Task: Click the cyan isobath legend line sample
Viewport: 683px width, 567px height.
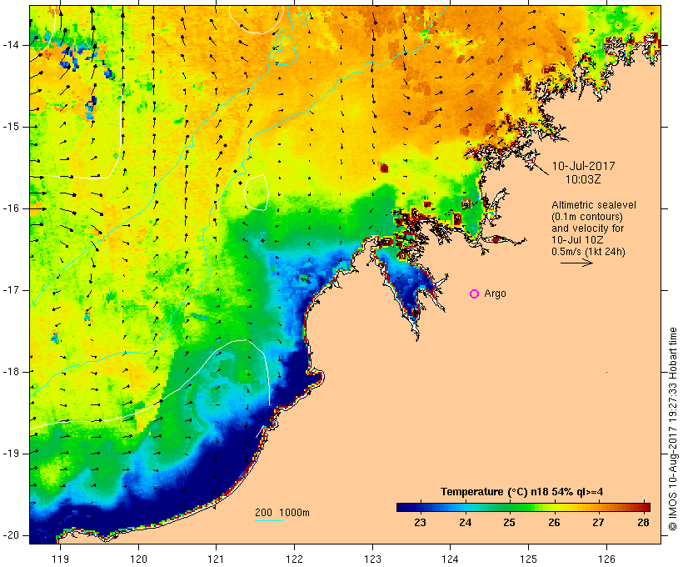Action: [x=269, y=520]
